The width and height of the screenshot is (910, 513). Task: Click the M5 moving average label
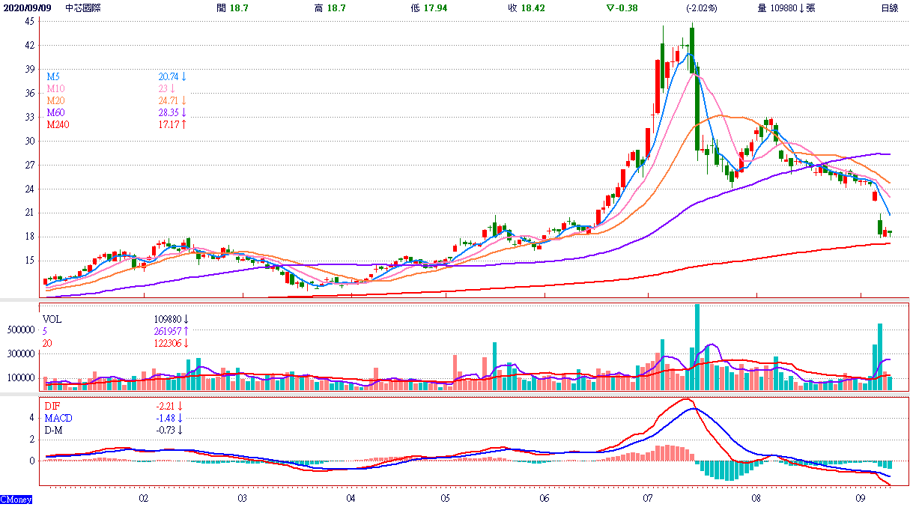[54, 76]
